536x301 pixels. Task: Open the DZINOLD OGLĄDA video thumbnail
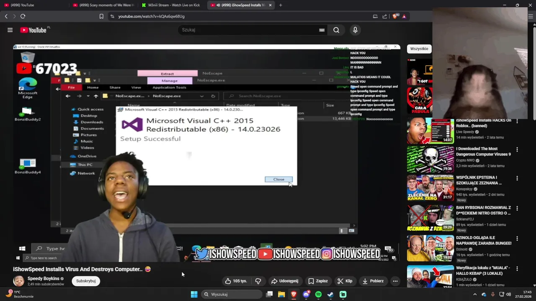[430, 248]
